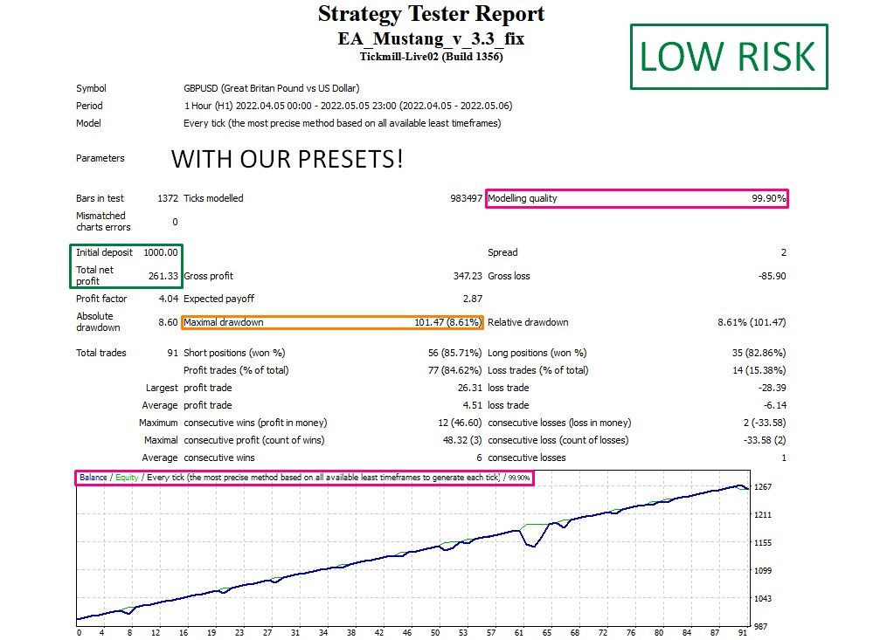This screenshot has width=894, height=640.
Task: Click the Every tick model description
Action: [x=342, y=123]
